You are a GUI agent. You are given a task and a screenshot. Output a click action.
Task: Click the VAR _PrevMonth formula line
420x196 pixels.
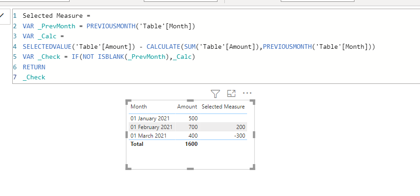click(109, 26)
